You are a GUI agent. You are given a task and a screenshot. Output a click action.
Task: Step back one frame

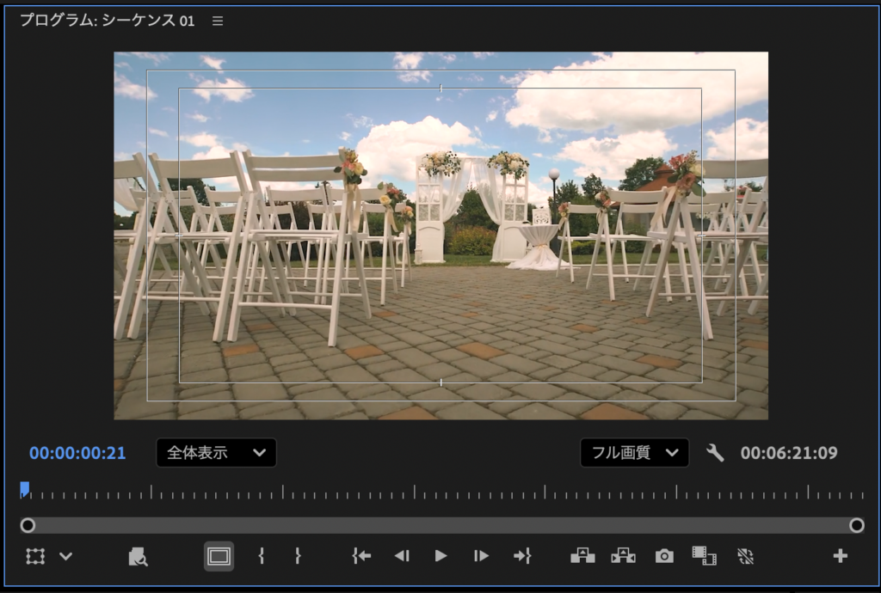[402, 556]
